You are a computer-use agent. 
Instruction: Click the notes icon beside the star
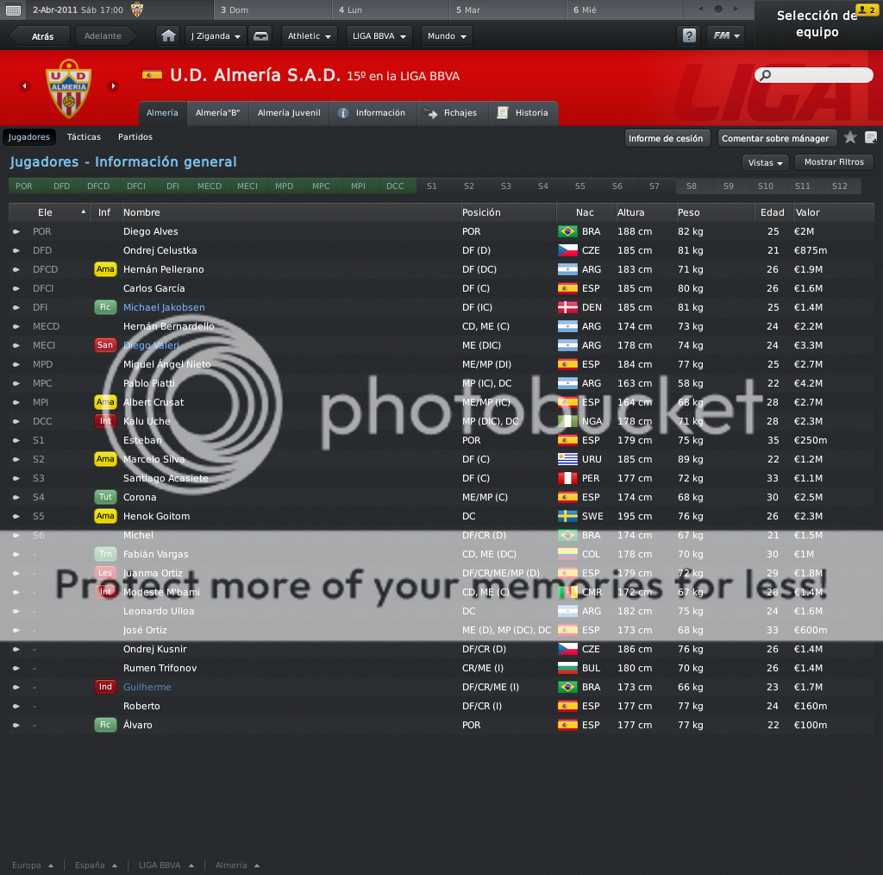(x=870, y=137)
